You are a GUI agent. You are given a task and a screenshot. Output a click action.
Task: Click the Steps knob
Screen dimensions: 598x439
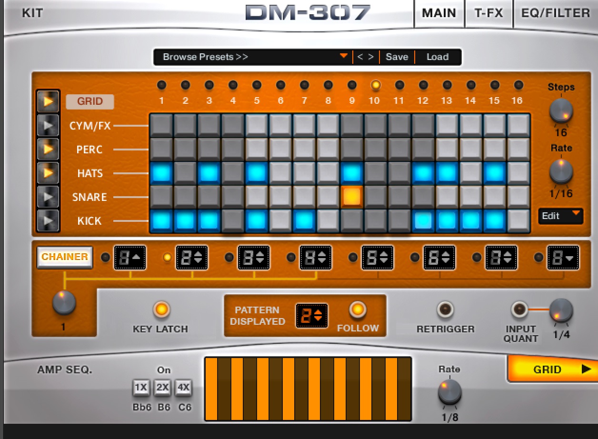[561, 111]
